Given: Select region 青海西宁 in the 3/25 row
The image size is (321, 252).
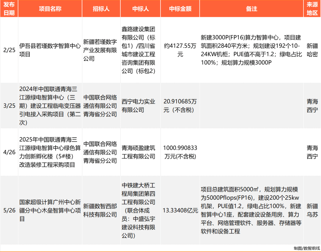Looking at the screenshot, I should coord(312,105).
